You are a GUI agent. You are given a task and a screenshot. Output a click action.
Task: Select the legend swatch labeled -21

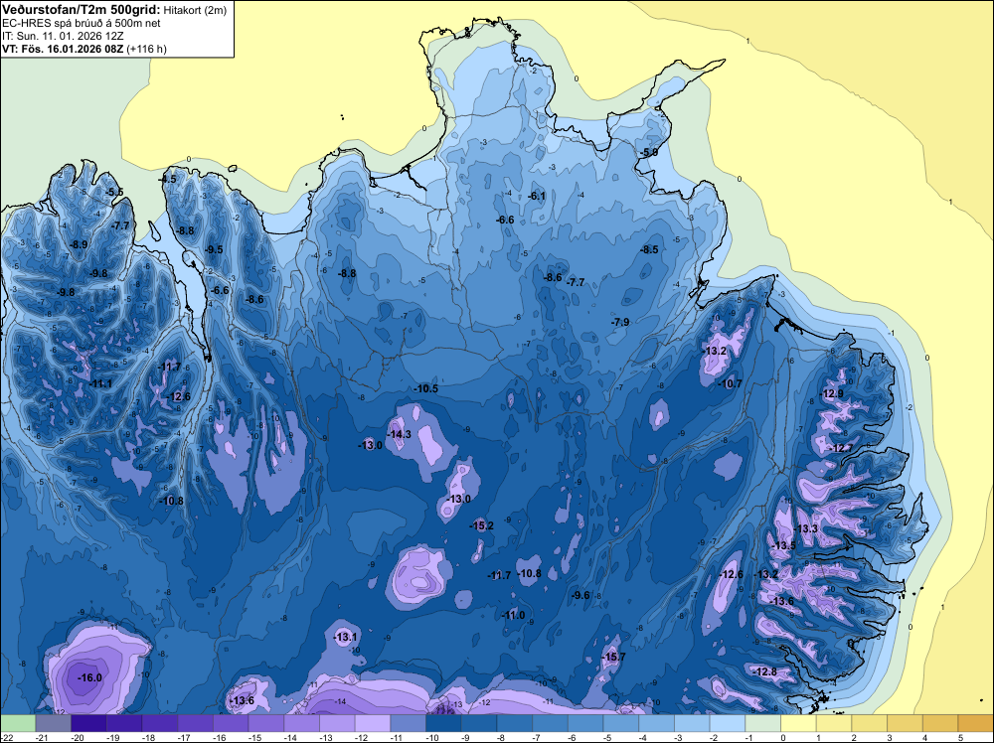coord(54,723)
